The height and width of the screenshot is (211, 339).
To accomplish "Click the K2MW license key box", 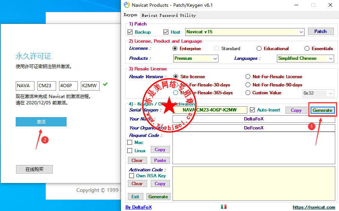I will 90,86.
